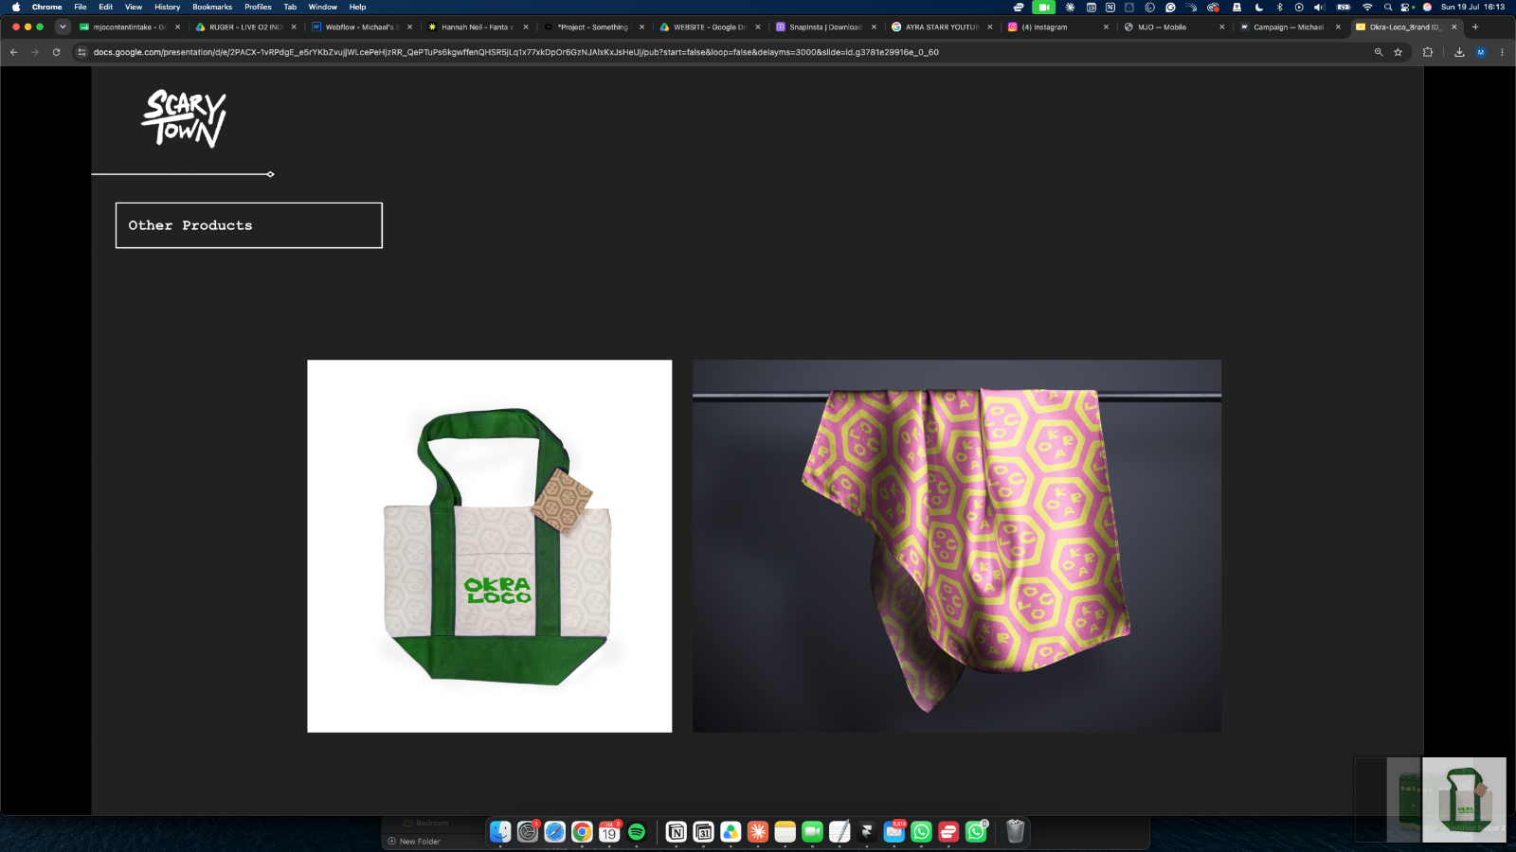The height and width of the screenshot is (852, 1516).
Task: Open Bluetooth menu bar icon
Action: (1279, 7)
